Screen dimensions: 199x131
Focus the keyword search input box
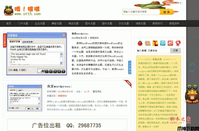click(x=141, y=12)
